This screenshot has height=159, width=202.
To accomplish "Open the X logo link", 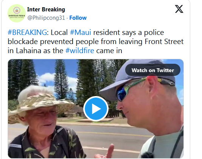I will point(179,9).
